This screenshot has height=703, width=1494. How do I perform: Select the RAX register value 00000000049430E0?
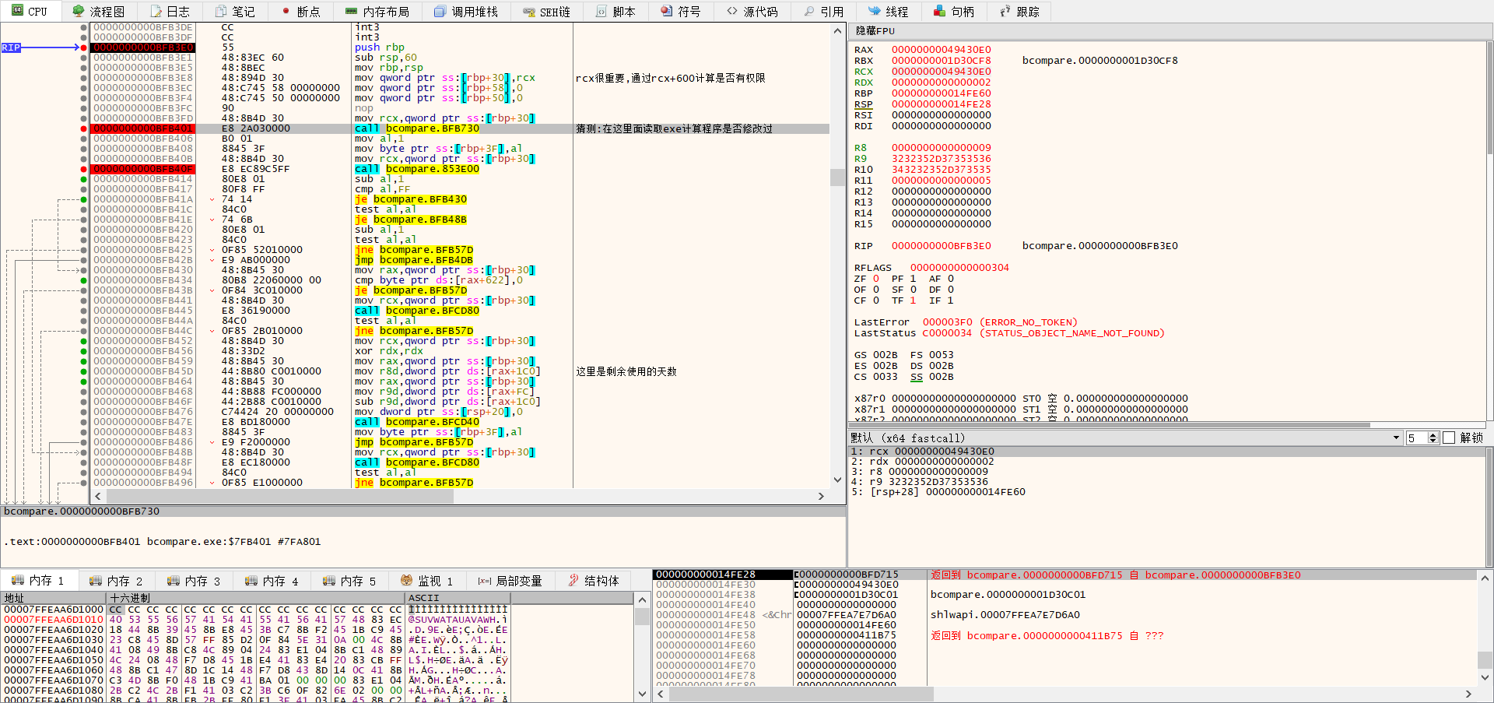[x=942, y=50]
